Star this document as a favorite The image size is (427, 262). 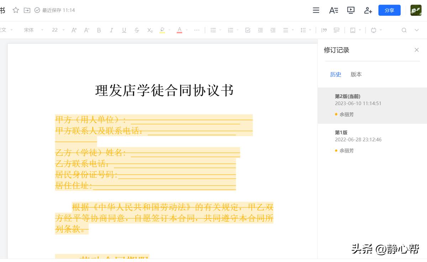(x=16, y=10)
